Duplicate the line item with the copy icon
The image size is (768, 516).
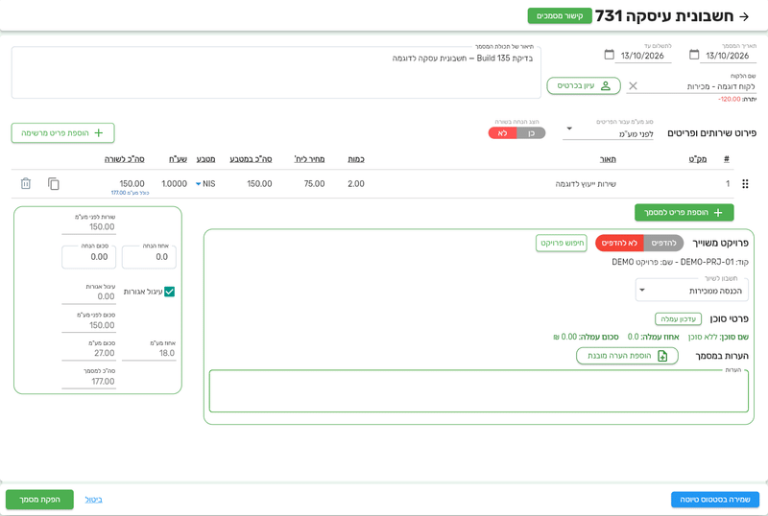coord(54,183)
